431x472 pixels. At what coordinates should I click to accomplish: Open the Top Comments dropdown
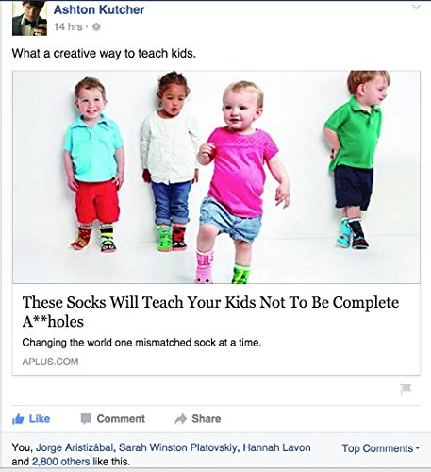[380, 448]
